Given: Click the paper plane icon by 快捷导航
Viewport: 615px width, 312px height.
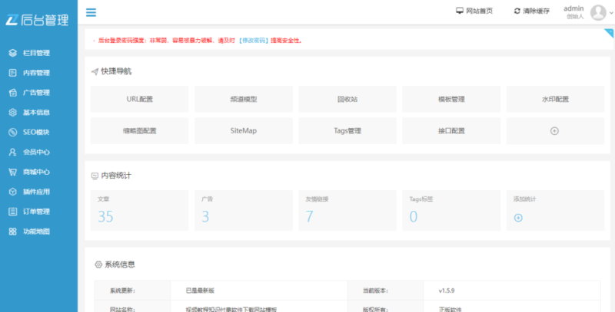Looking at the screenshot, I should click(x=95, y=71).
